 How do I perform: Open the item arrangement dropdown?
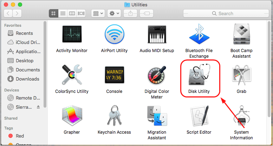click(98, 13)
